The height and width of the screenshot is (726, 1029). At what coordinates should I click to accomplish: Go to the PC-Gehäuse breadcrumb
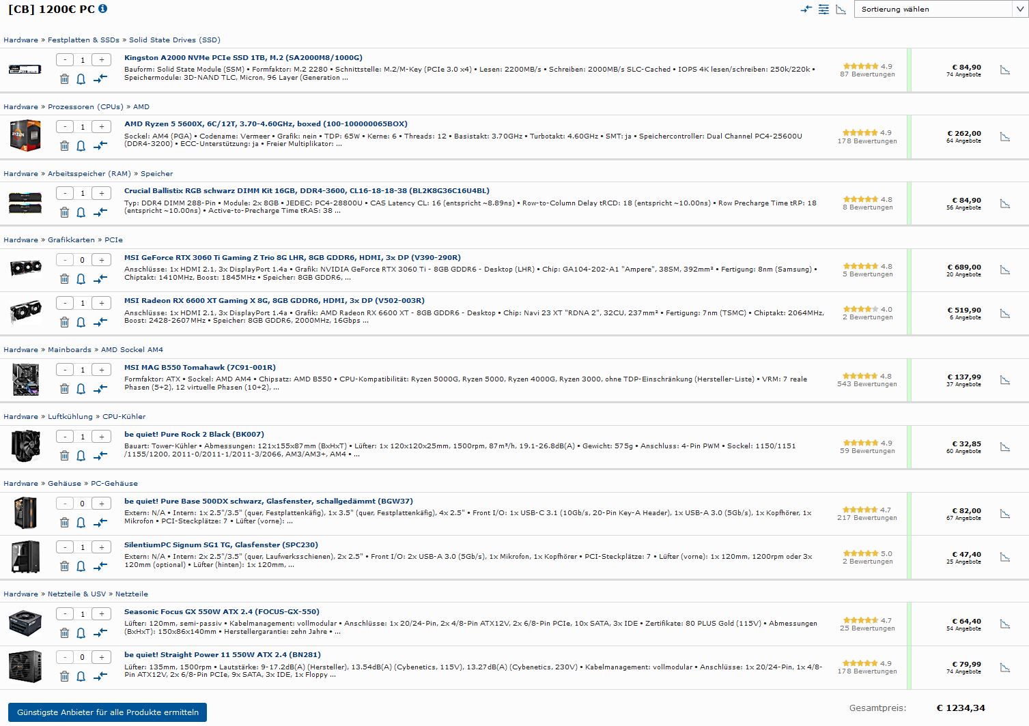[x=114, y=484]
